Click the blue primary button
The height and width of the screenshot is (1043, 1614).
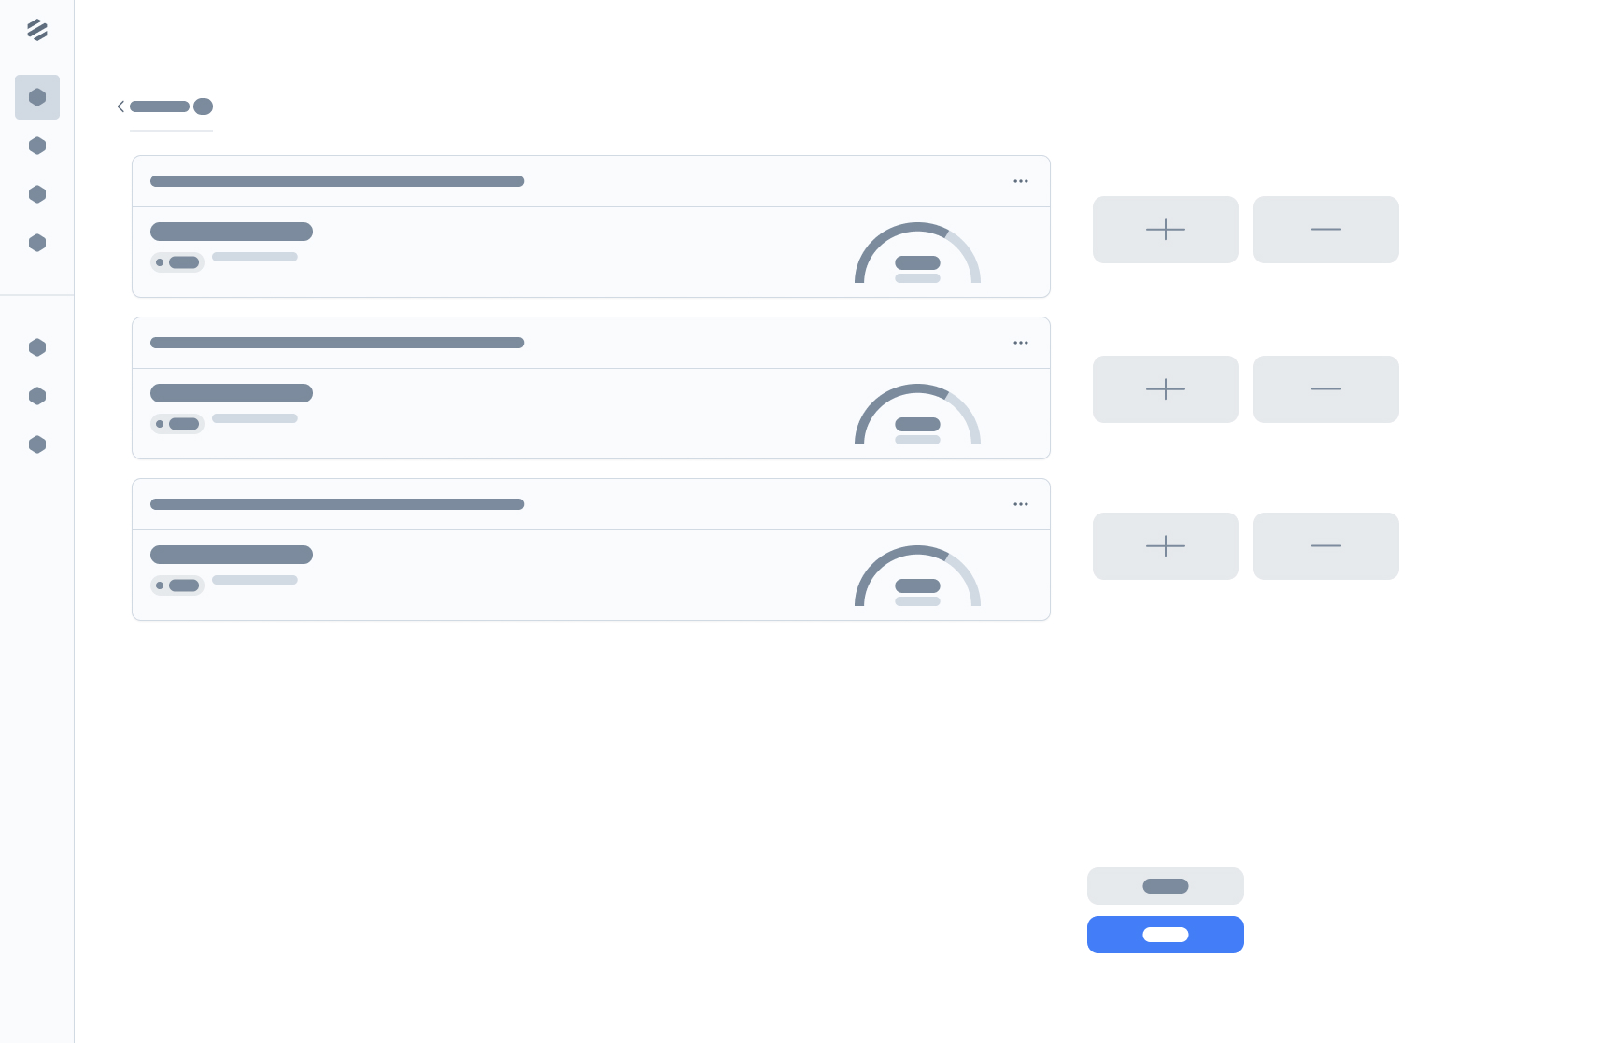(x=1165, y=935)
